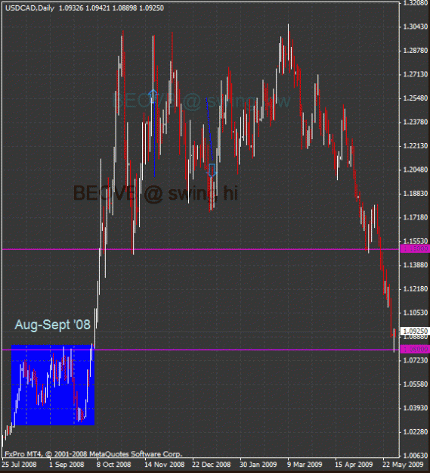
Task: Click the 1.12180 price scale label
Action: pyautogui.click(x=415, y=288)
